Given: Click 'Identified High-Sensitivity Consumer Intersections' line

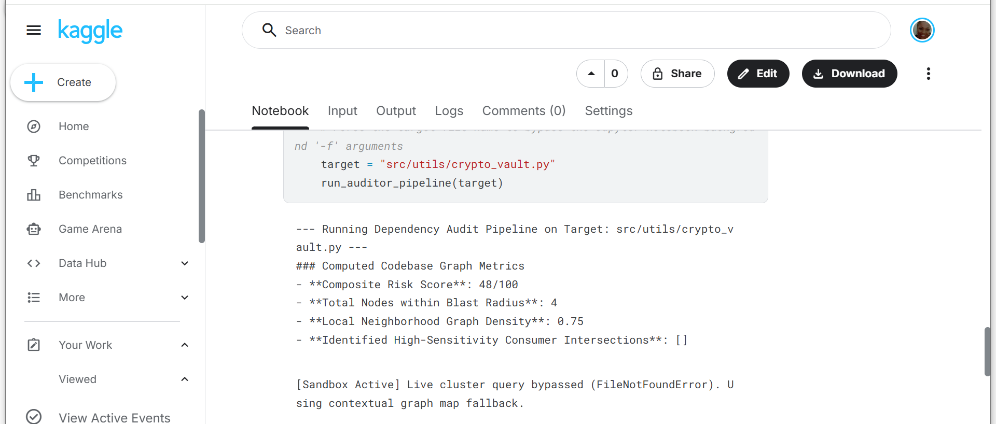Looking at the screenshot, I should (492, 340).
